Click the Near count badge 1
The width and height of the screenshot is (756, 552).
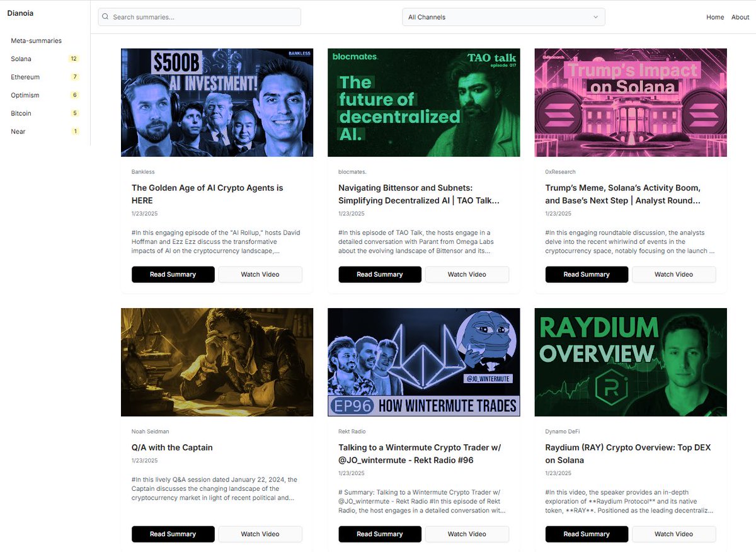pyautogui.click(x=76, y=131)
